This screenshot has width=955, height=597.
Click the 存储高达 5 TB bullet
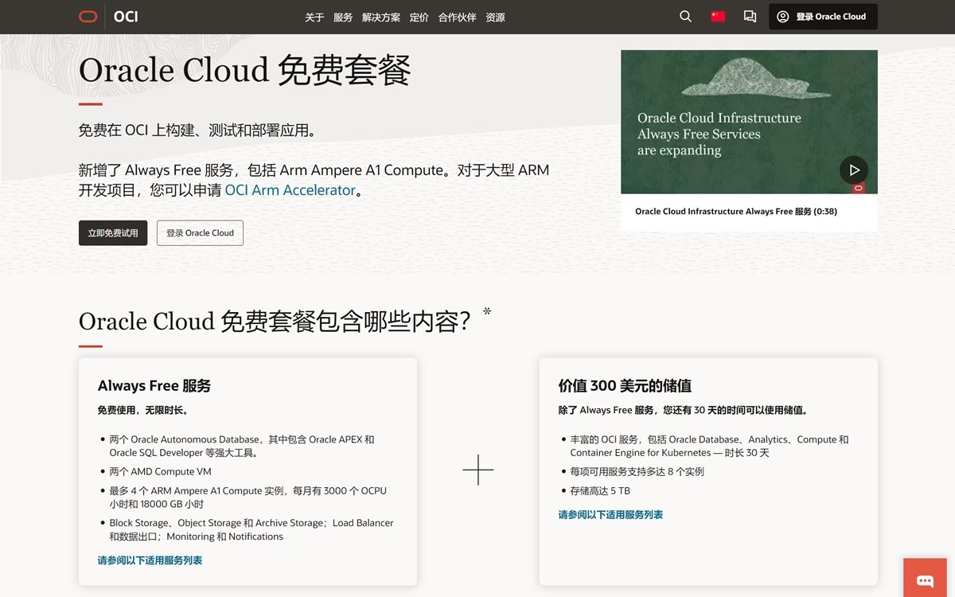point(600,491)
